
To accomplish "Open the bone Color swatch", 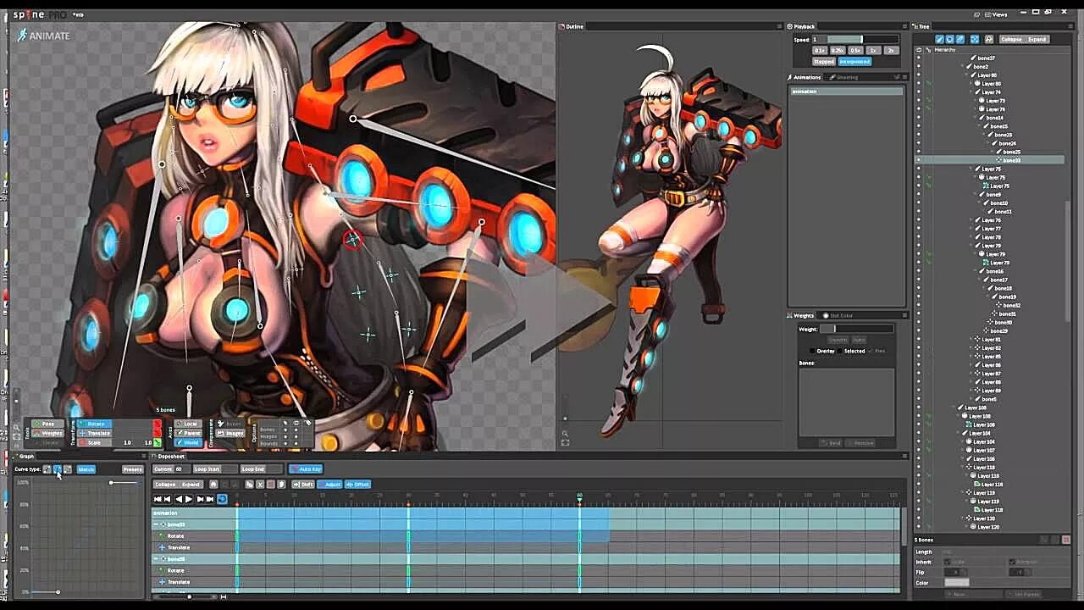I will (x=956, y=582).
